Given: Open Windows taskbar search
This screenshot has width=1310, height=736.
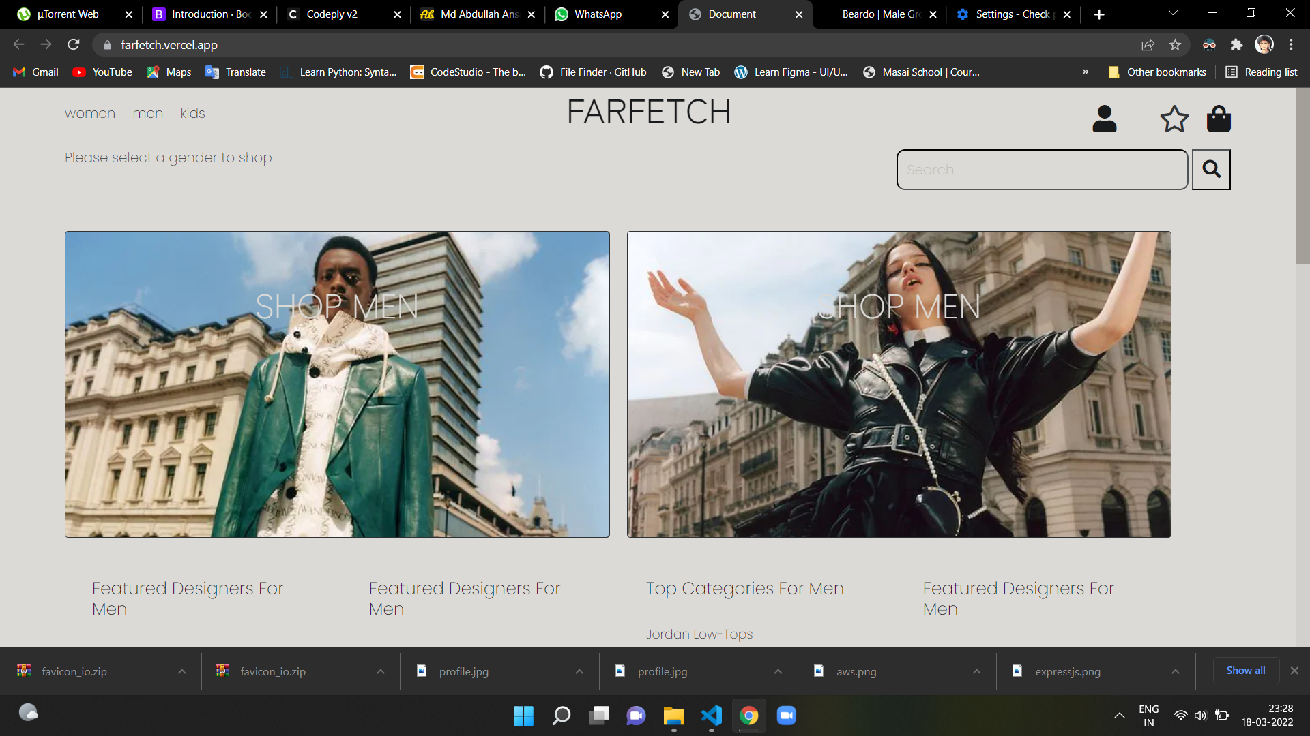Looking at the screenshot, I should click(x=561, y=716).
